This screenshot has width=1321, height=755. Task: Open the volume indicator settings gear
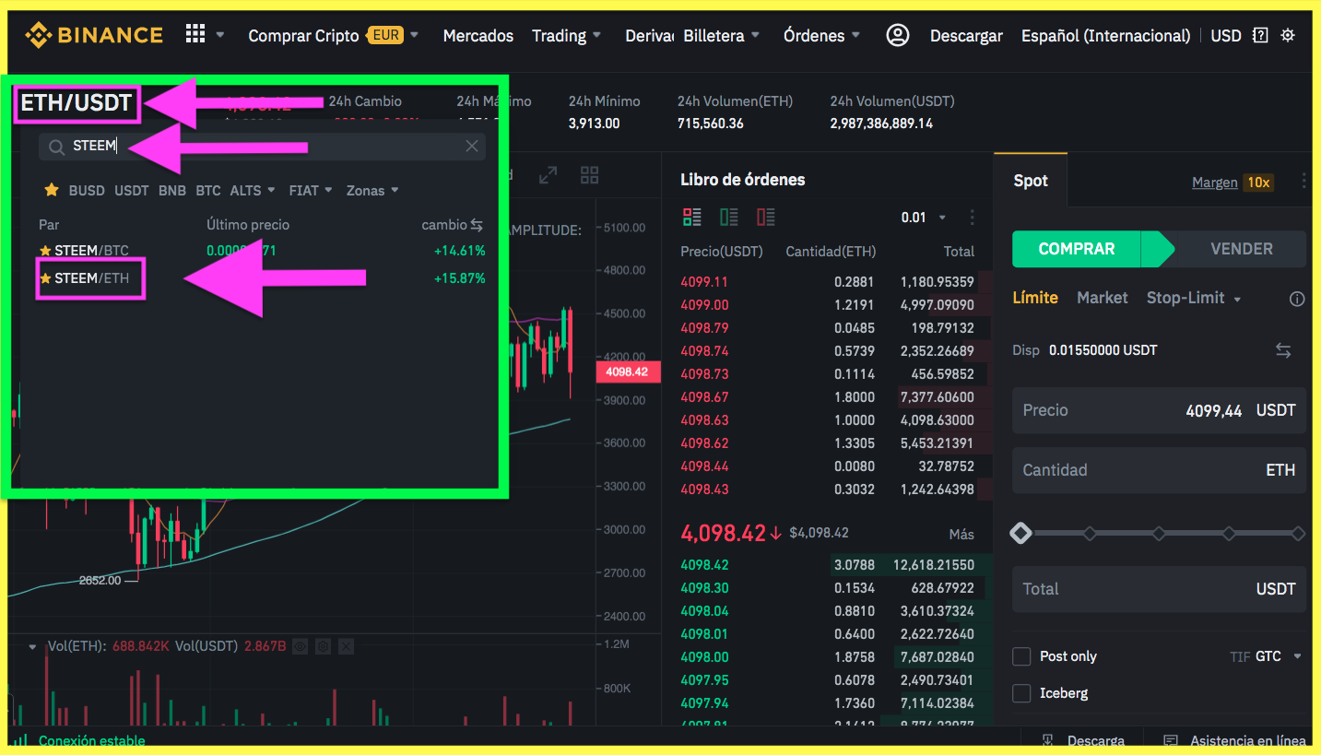[324, 646]
